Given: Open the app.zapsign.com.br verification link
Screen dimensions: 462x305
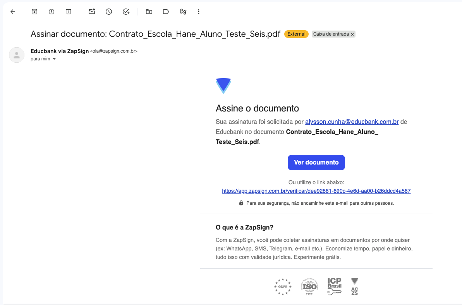Looking at the screenshot, I should coord(316,191).
